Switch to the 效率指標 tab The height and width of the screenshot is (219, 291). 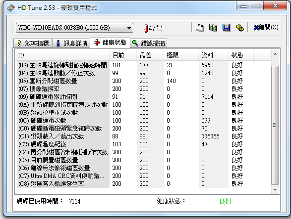point(33,44)
